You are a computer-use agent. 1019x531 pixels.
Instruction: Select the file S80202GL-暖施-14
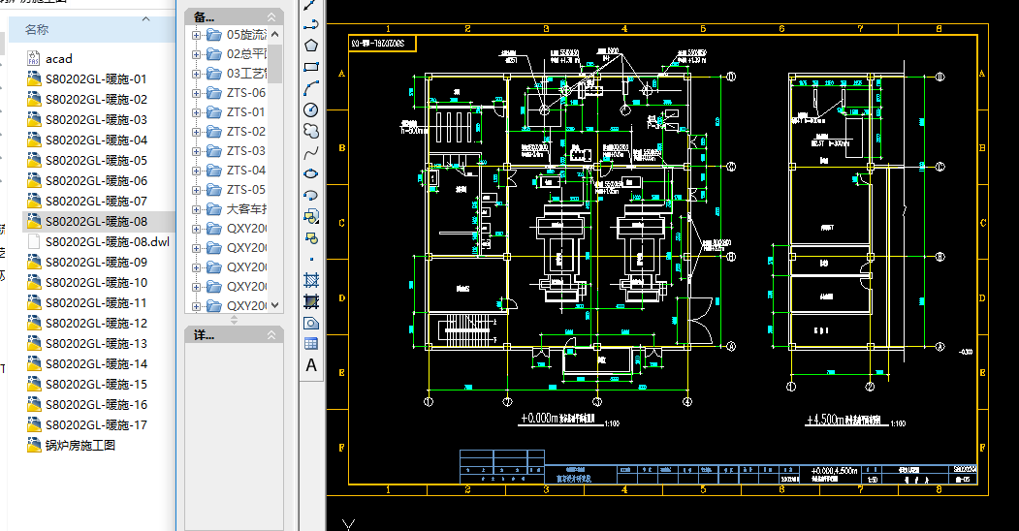click(x=96, y=363)
